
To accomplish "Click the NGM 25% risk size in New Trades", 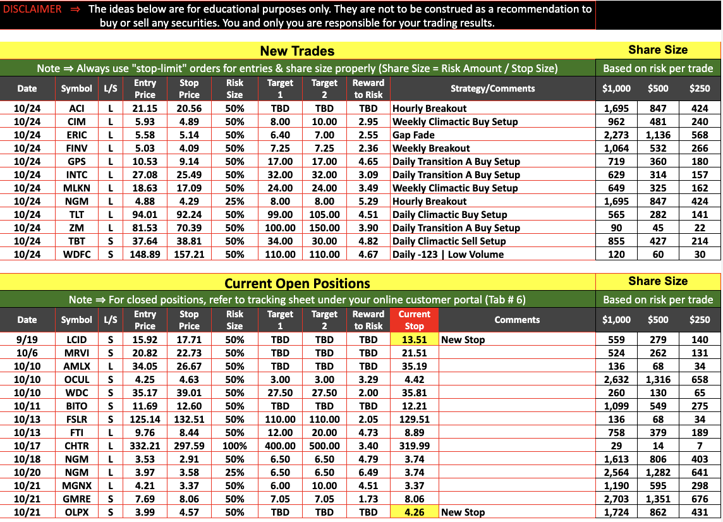I will [x=234, y=202].
